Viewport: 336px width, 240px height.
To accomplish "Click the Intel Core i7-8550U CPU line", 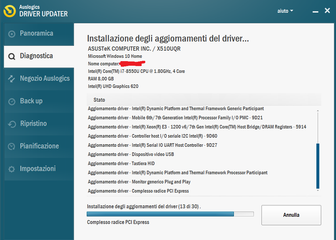I will 136,71.
